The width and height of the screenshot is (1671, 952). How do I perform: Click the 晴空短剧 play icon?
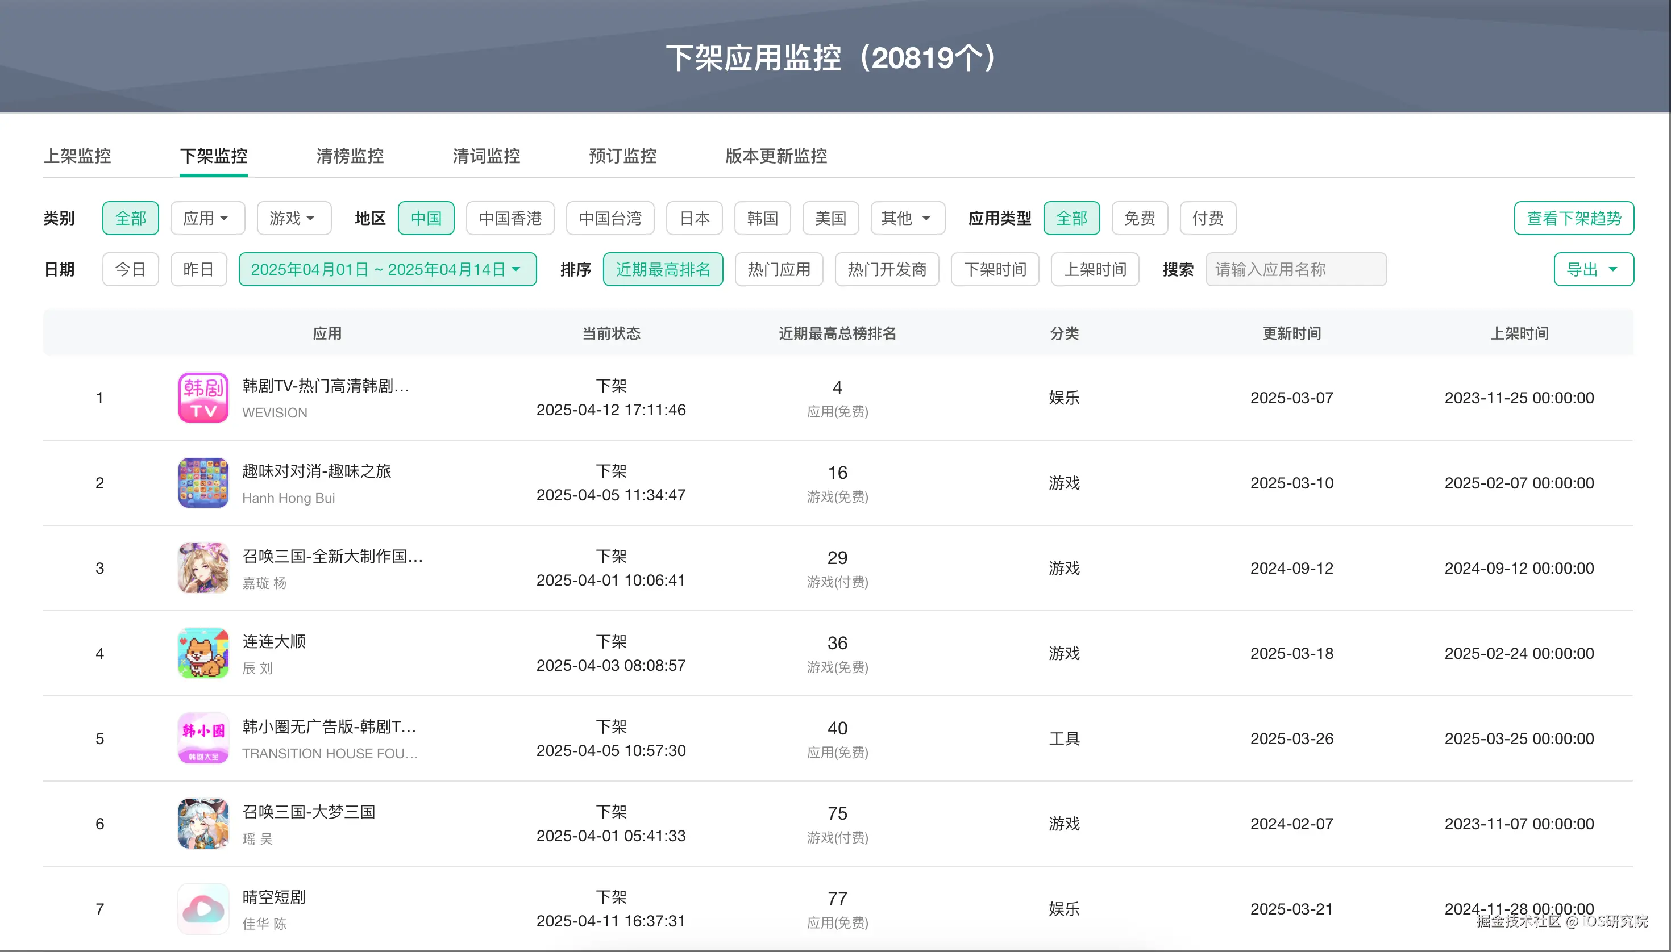coord(203,908)
